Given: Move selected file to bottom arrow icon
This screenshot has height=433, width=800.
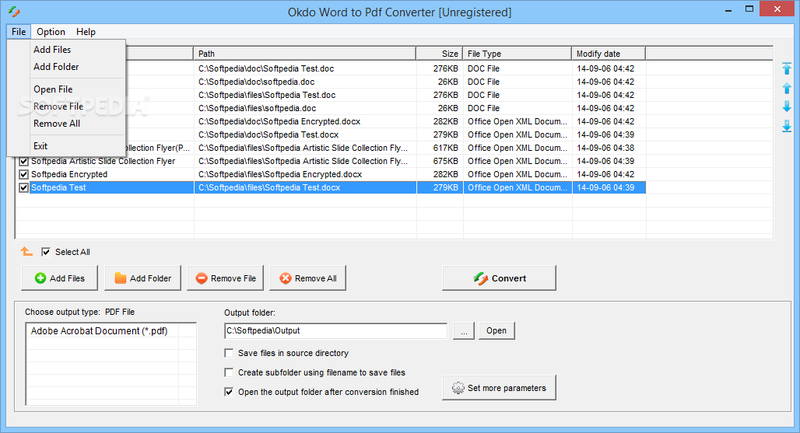Looking at the screenshot, I should coord(787,126).
